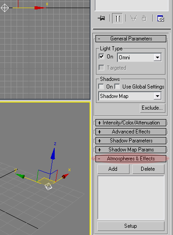
Task: Click Remove Modifier from Stack icon
Action: click(144, 18)
